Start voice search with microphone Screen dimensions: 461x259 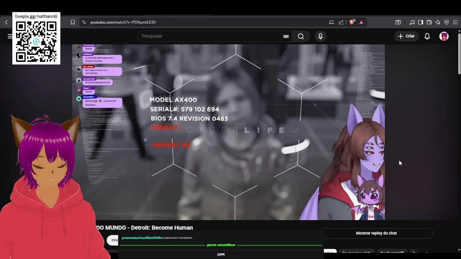pyautogui.click(x=320, y=36)
